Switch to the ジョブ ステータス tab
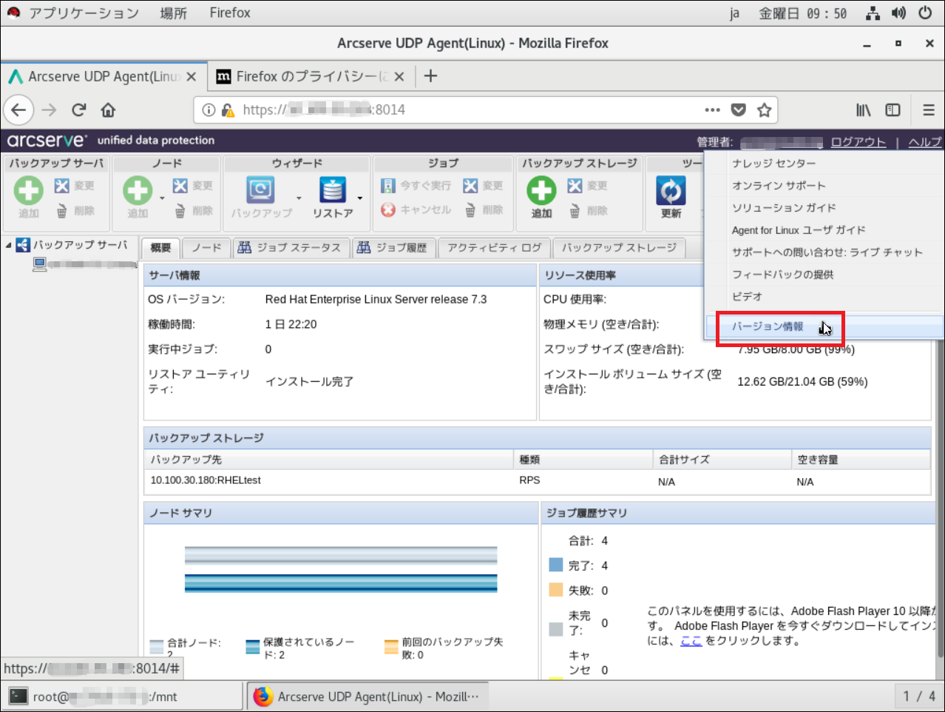 click(290, 248)
